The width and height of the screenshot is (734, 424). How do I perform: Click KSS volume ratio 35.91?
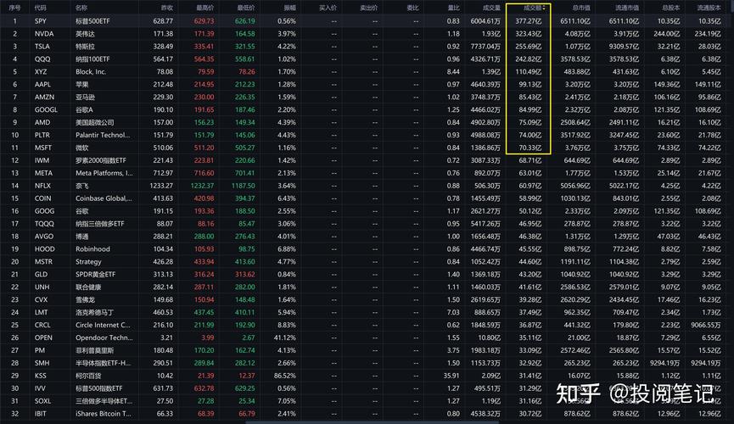[x=451, y=376]
